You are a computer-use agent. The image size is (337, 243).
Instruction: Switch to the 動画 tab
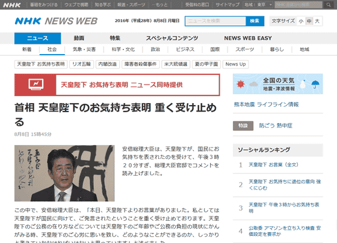tap(79, 38)
